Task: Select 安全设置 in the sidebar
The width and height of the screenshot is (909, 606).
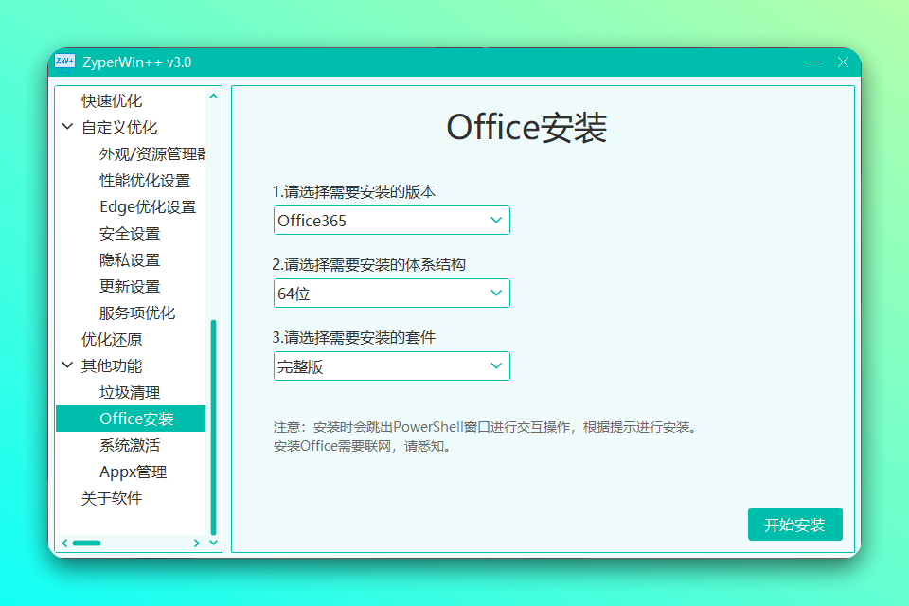Action: click(x=130, y=234)
